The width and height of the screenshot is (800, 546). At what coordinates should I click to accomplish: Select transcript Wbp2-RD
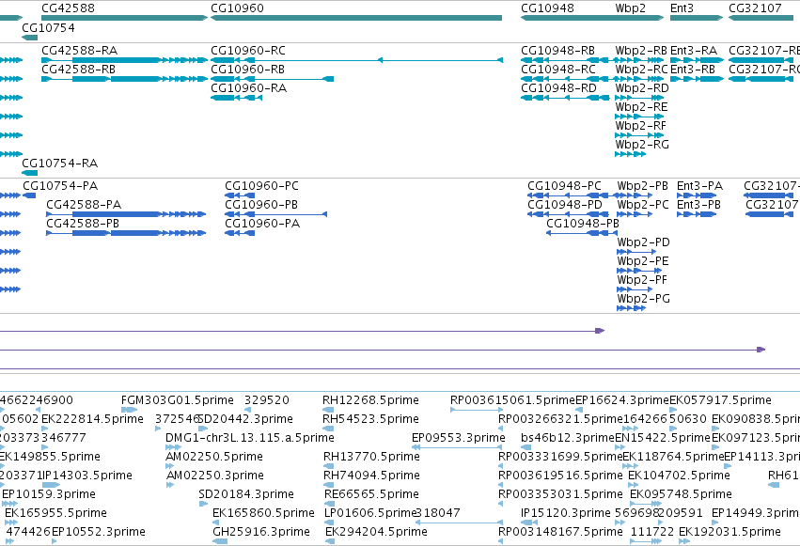[x=639, y=98]
